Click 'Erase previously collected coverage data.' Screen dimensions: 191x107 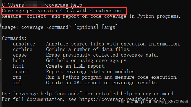coord(102,55)
